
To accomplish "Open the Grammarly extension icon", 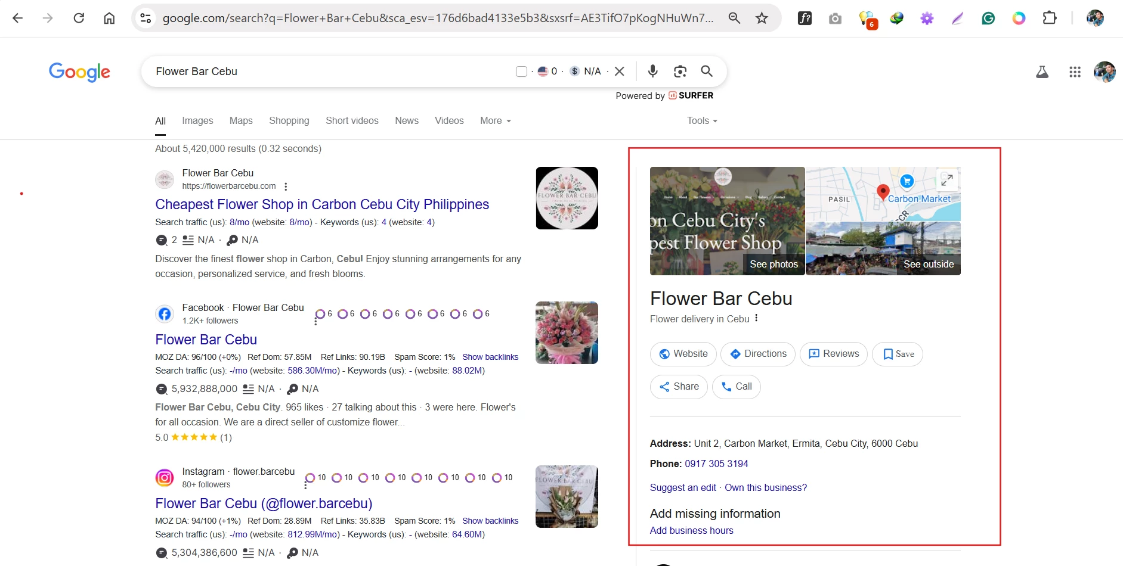I will click(x=988, y=18).
